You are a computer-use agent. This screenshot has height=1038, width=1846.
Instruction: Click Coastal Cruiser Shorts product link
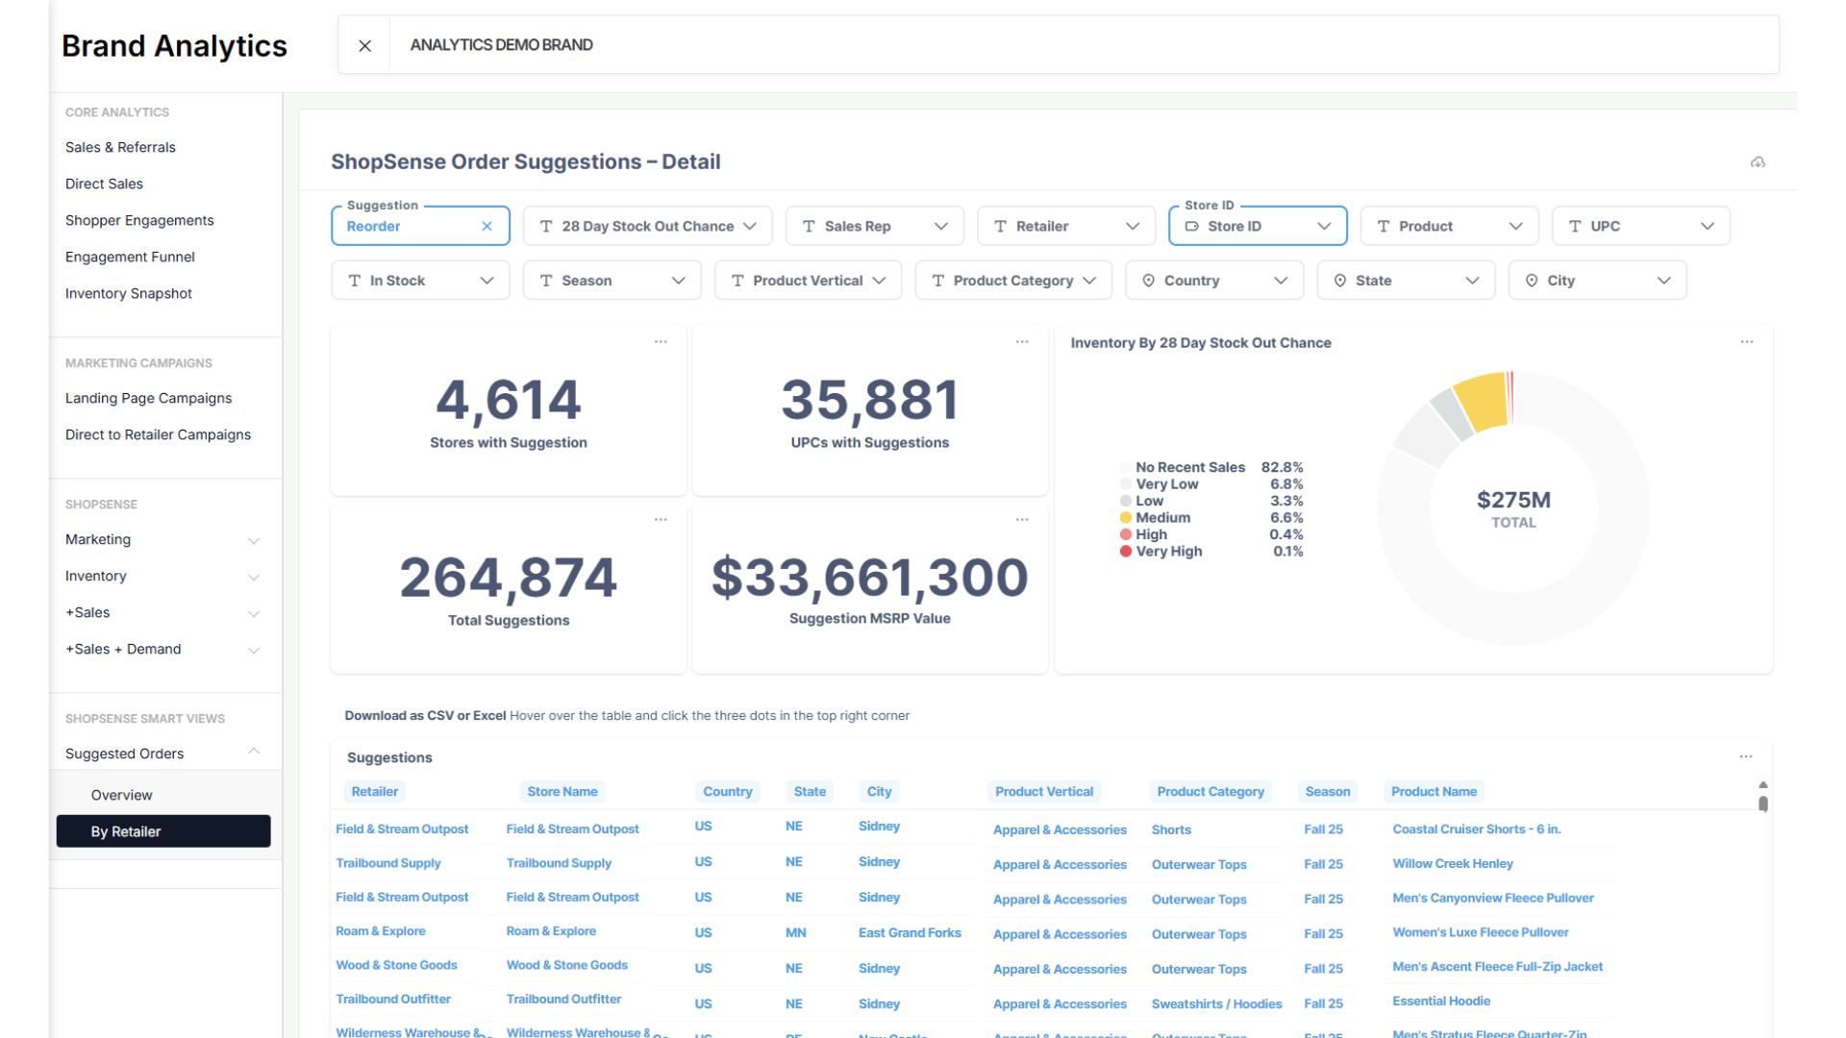click(x=1476, y=829)
